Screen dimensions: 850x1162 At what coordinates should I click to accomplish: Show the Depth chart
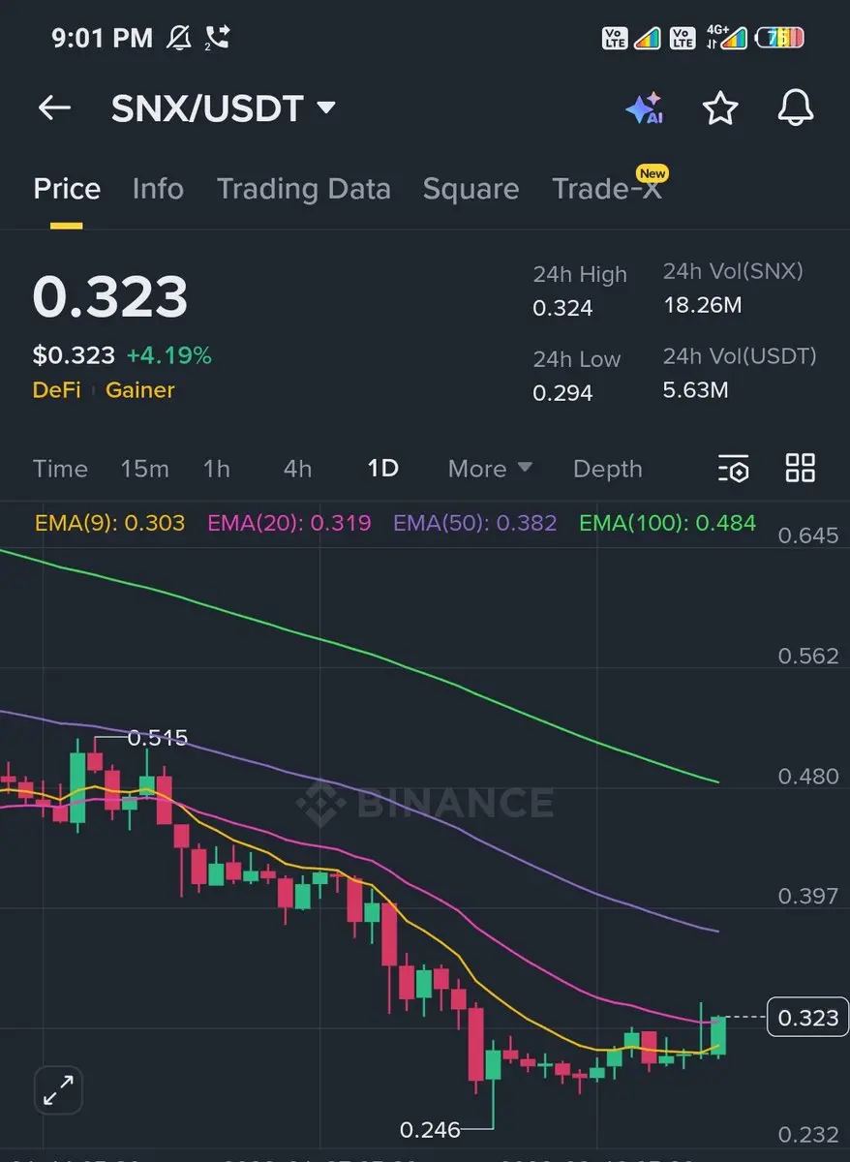pyautogui.click(x=607, y=469)
